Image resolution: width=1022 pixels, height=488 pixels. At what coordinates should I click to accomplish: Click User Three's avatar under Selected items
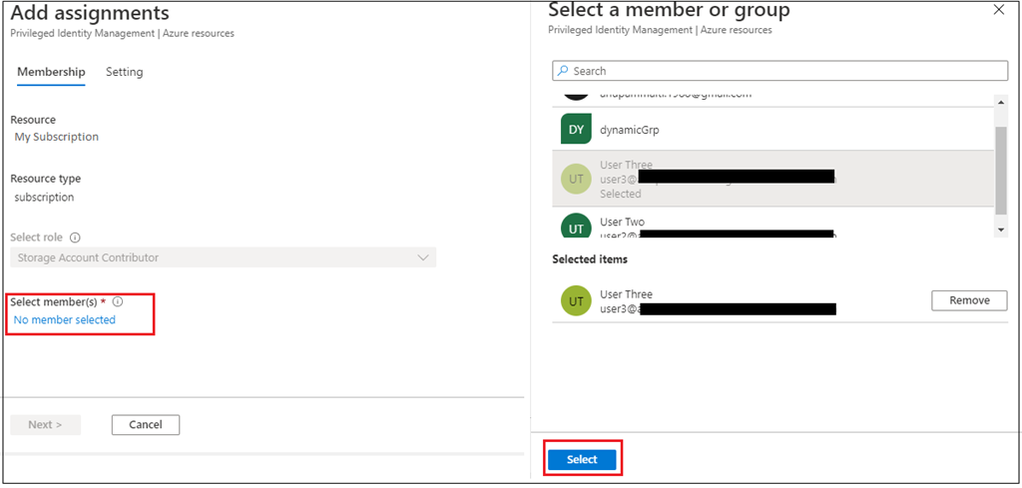[576, 300]
